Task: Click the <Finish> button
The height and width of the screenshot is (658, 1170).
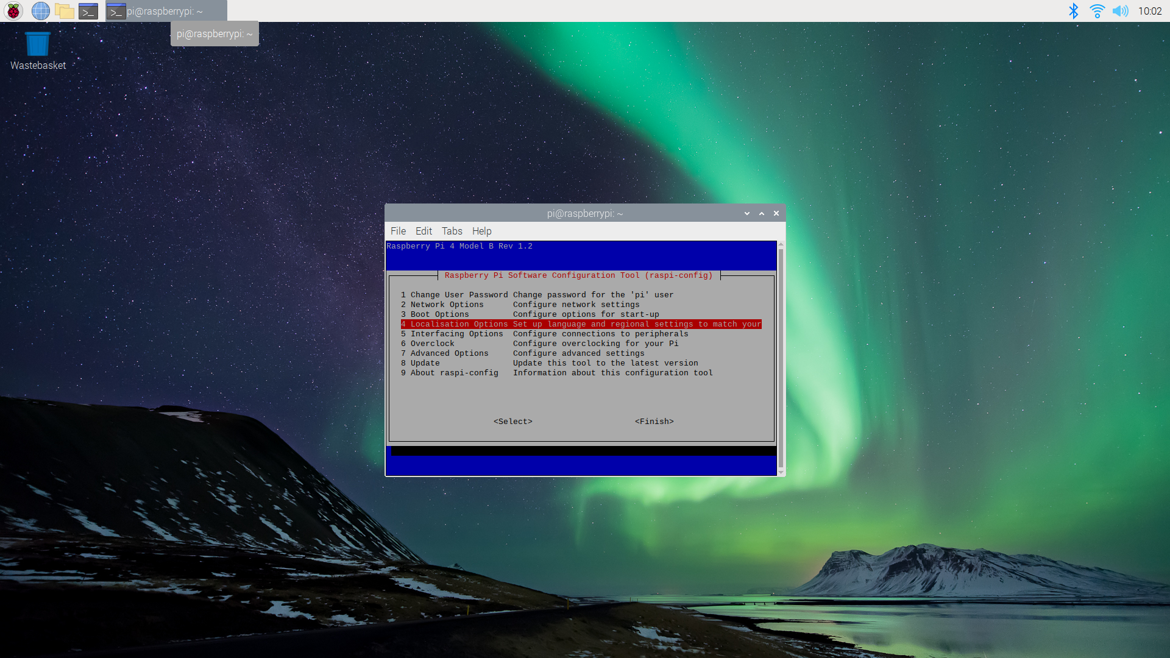Action: click(654, 422)
